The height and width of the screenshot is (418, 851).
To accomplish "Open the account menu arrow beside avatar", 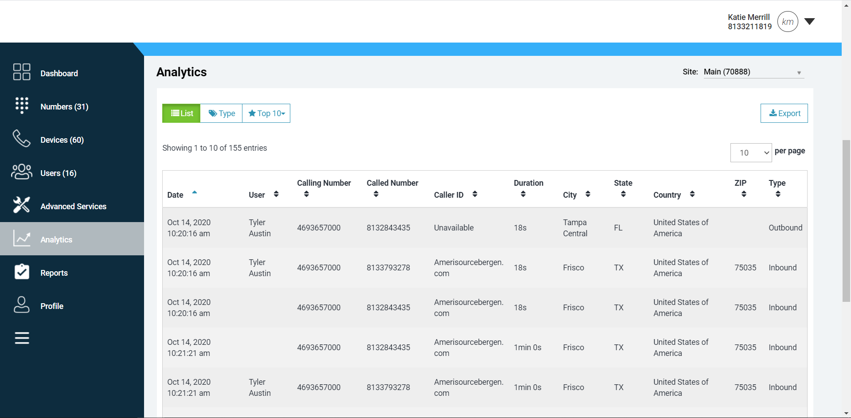I will tap(810, 22).
